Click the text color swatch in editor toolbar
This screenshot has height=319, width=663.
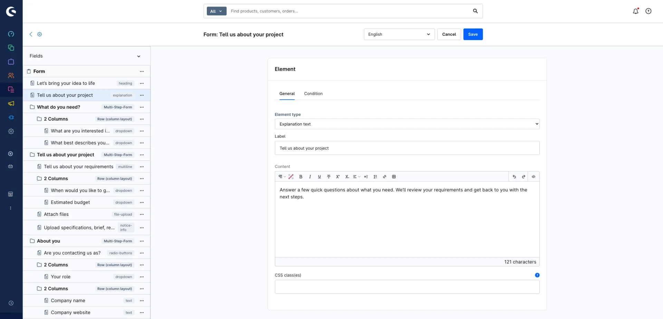tap(291, 177)
